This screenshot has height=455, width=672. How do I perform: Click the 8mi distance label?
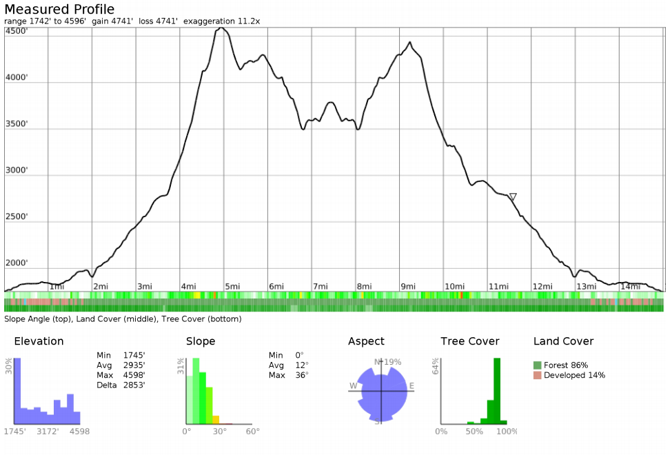365,287
